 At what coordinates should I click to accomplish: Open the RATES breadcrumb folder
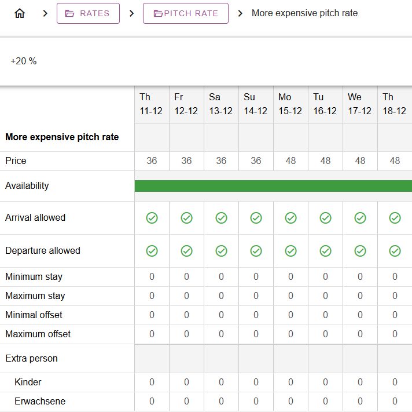tap(88, 13)
